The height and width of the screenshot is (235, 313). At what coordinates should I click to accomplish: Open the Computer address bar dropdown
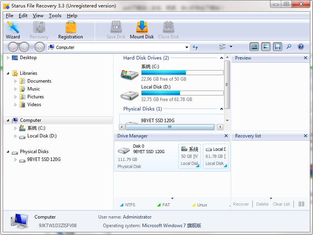[x=187, y=47]
